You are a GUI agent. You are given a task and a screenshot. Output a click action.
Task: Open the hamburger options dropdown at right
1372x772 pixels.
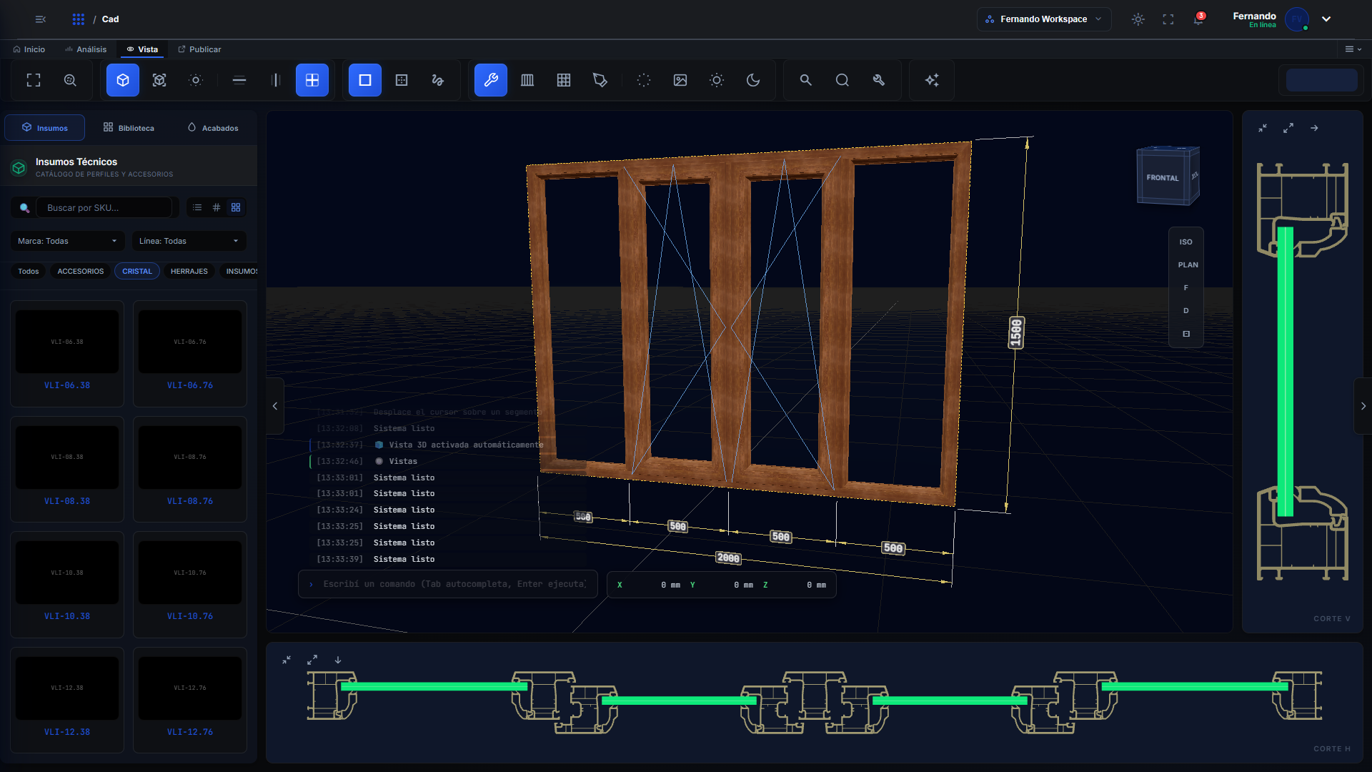[1353, 49]
